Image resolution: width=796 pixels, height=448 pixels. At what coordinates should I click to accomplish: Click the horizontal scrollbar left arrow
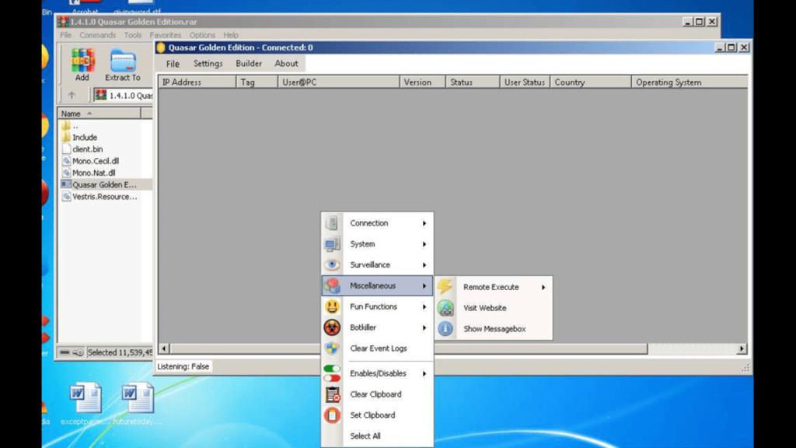point(164,348)
